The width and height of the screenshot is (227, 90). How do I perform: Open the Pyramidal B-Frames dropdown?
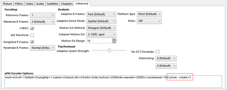[x=42, y=48]
